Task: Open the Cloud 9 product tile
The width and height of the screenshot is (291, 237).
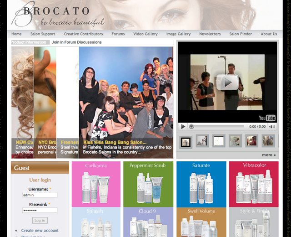Action: 148,222
